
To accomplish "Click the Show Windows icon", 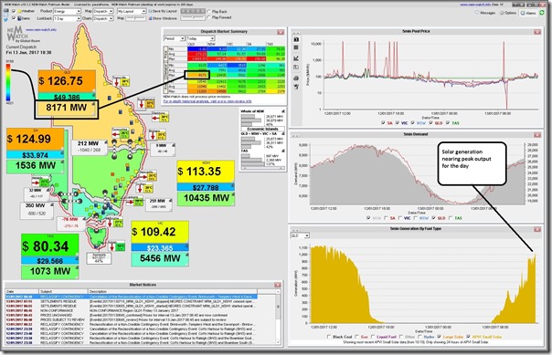I will click(x=150, y=18).
